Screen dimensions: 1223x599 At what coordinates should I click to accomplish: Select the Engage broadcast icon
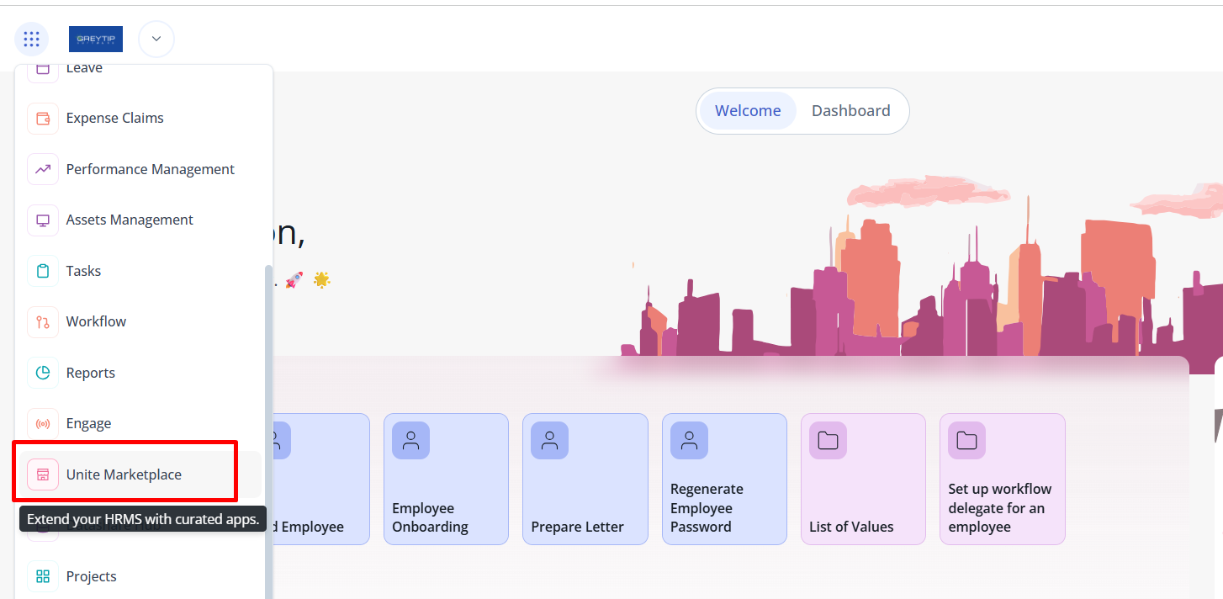pos(43,424)
